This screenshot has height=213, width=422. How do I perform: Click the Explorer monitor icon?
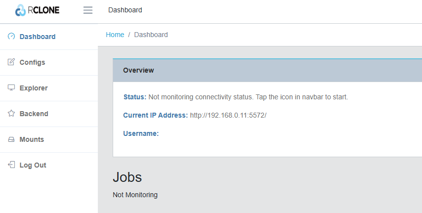point(11,88)
